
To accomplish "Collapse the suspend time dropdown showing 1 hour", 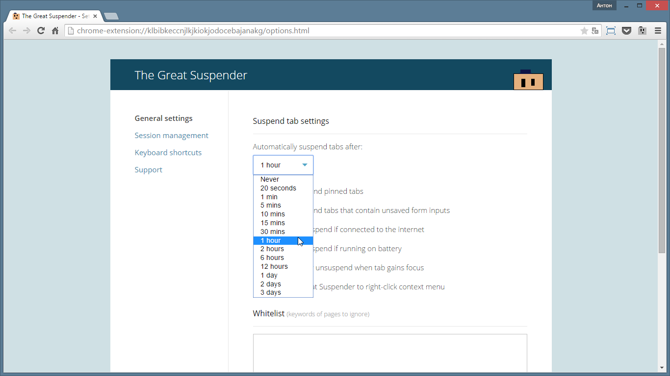I will pos(283,165).
